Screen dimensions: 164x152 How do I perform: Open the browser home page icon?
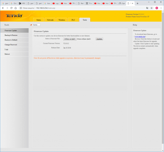point(16,8)
